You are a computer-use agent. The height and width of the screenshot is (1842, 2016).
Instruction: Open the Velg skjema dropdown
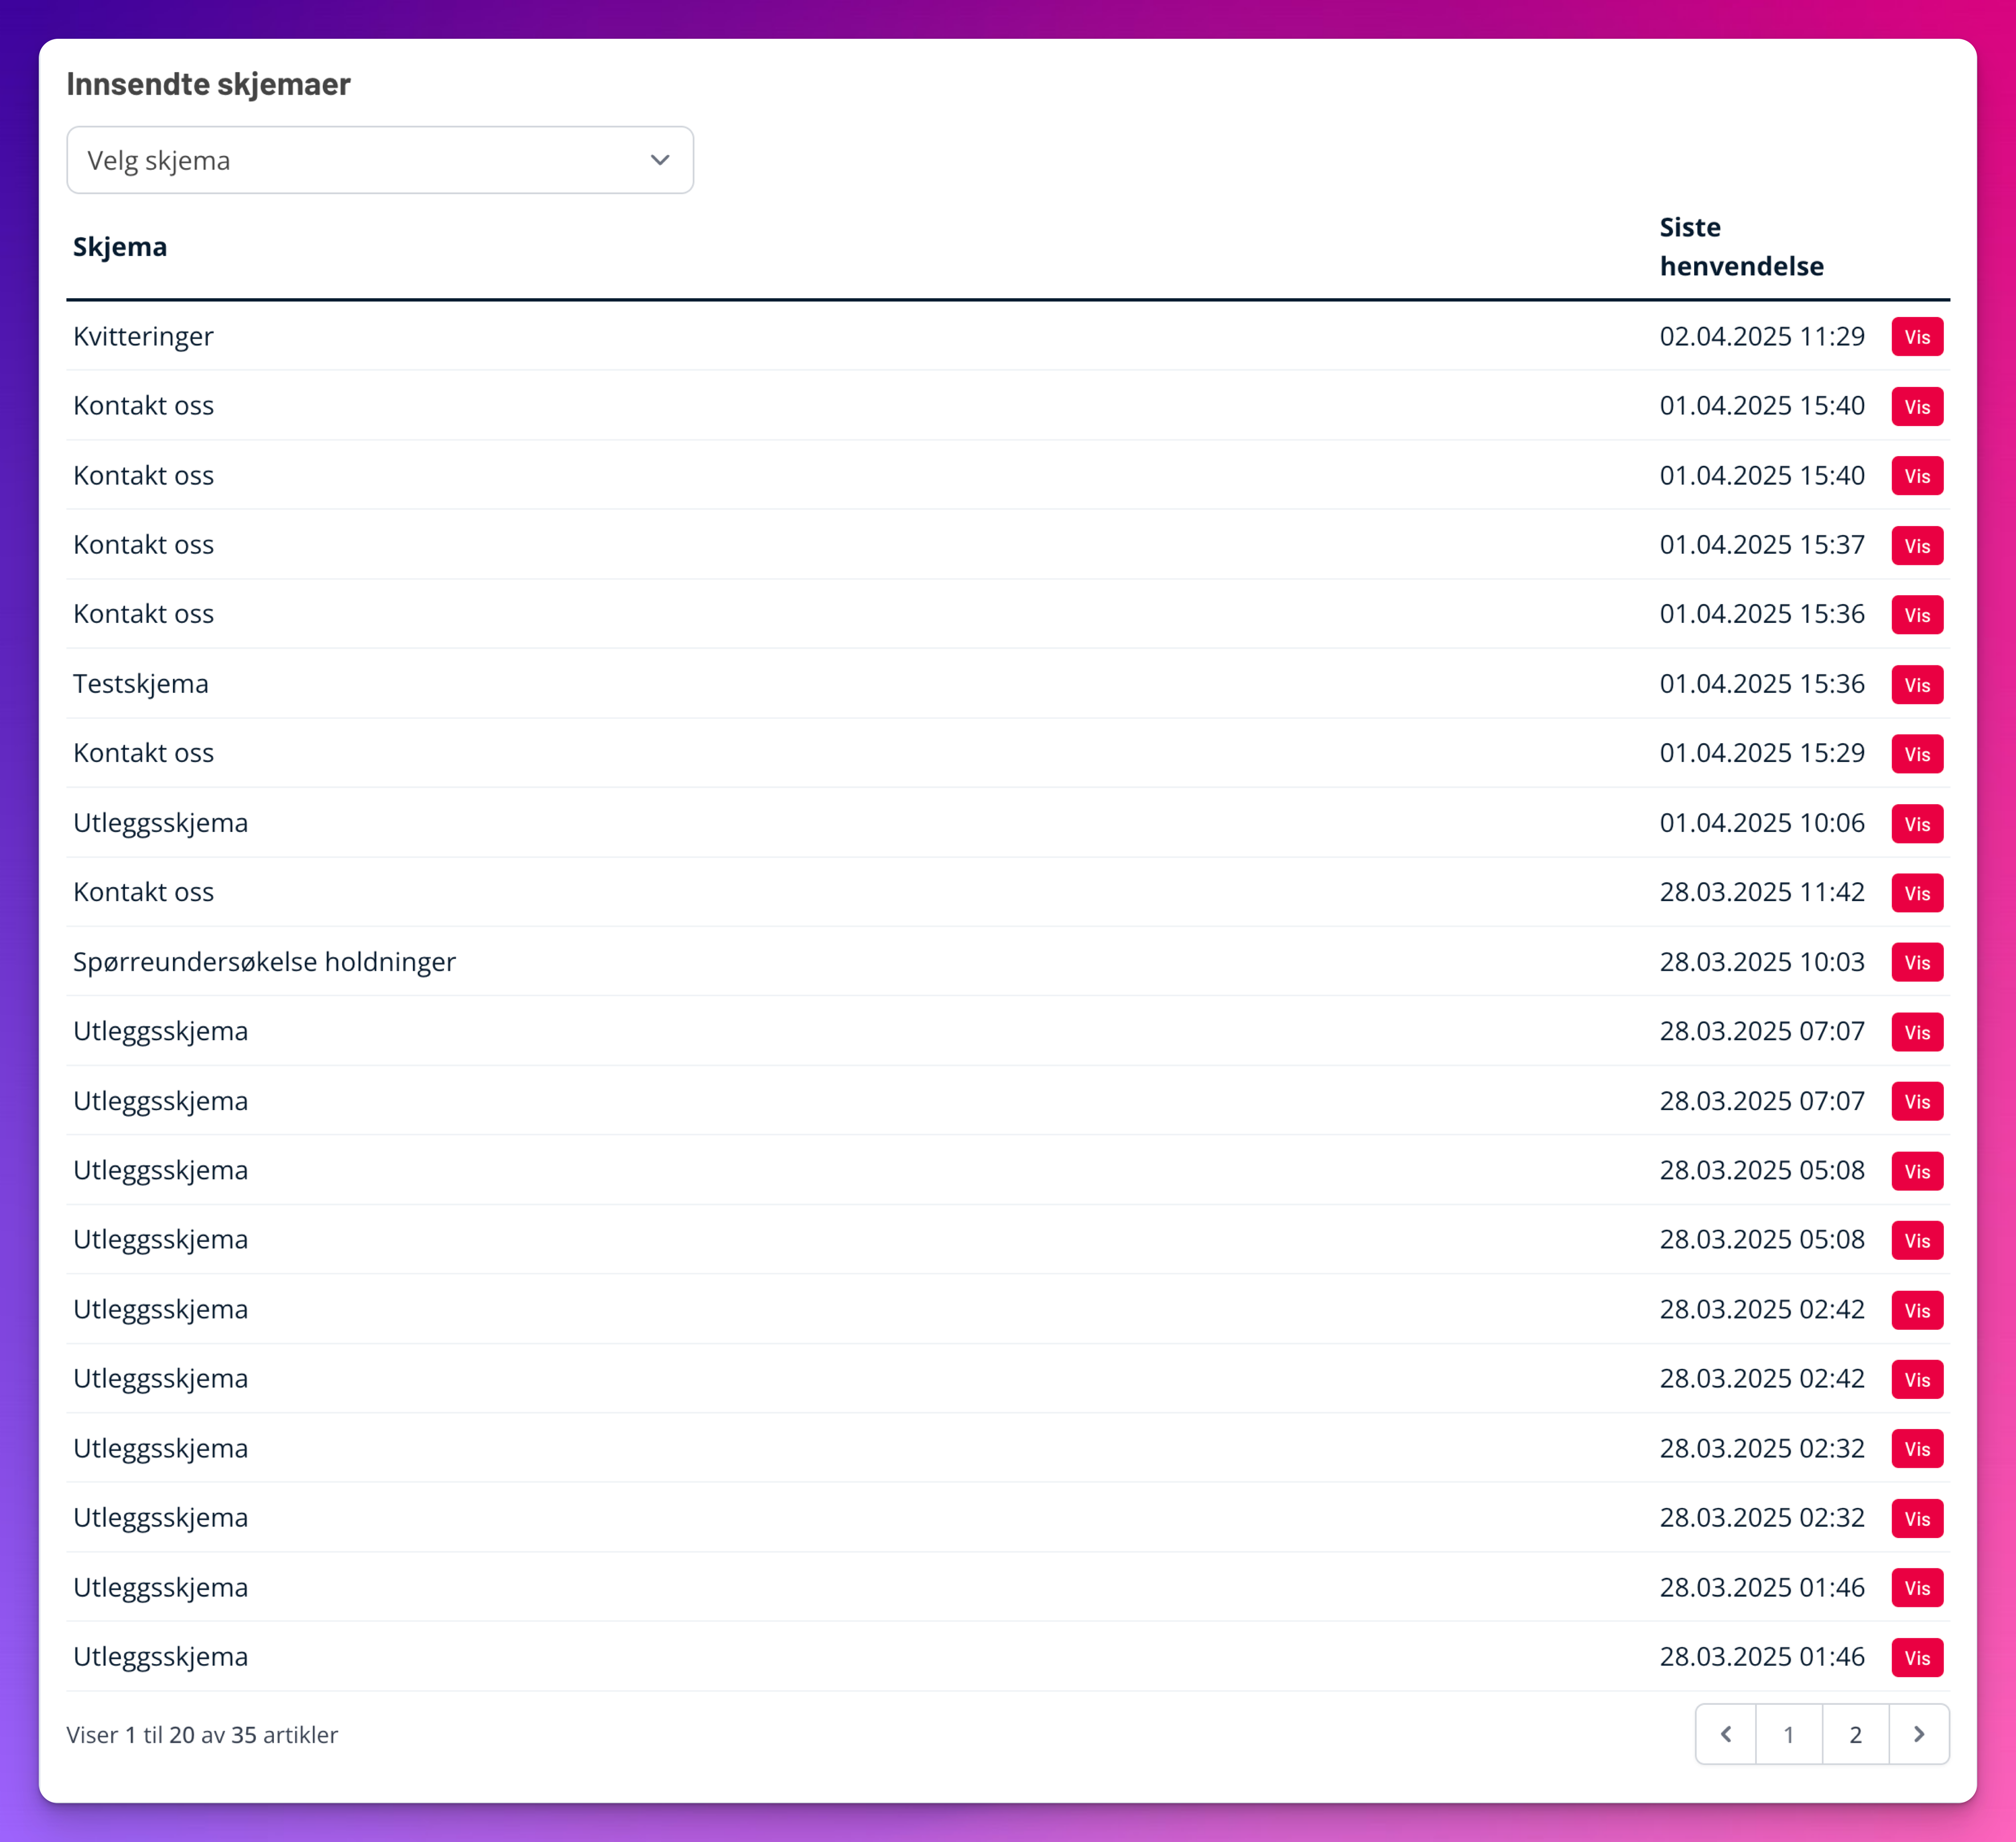379,160
